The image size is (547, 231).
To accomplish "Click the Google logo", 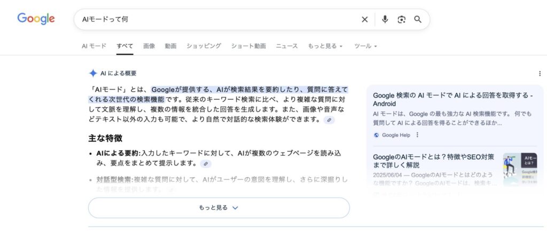I will coord(36,19).
